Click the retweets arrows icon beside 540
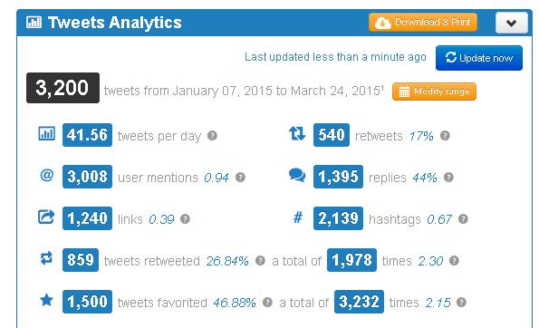The image size is (539, 328). (297, 133)
